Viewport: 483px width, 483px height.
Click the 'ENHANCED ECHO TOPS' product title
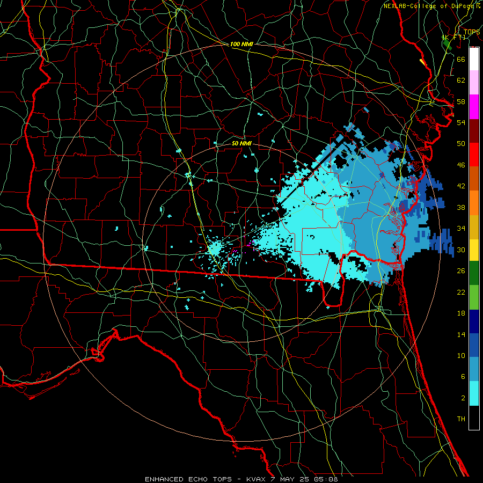pos(188,479)
